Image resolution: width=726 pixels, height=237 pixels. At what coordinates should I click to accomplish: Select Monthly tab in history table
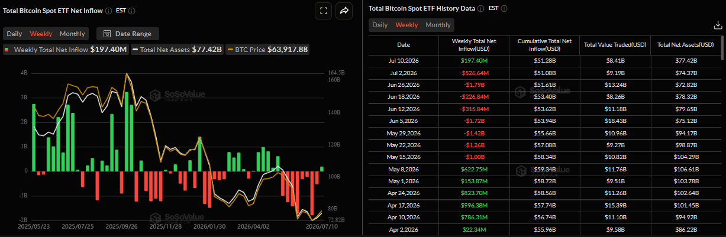point(438,25)
